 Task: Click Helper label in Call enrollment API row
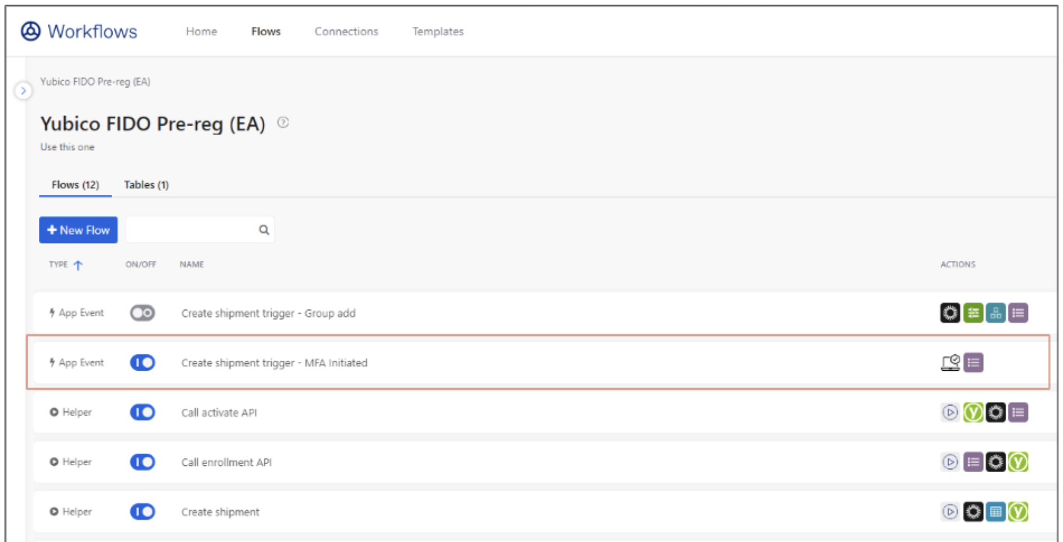pos(77,462)
